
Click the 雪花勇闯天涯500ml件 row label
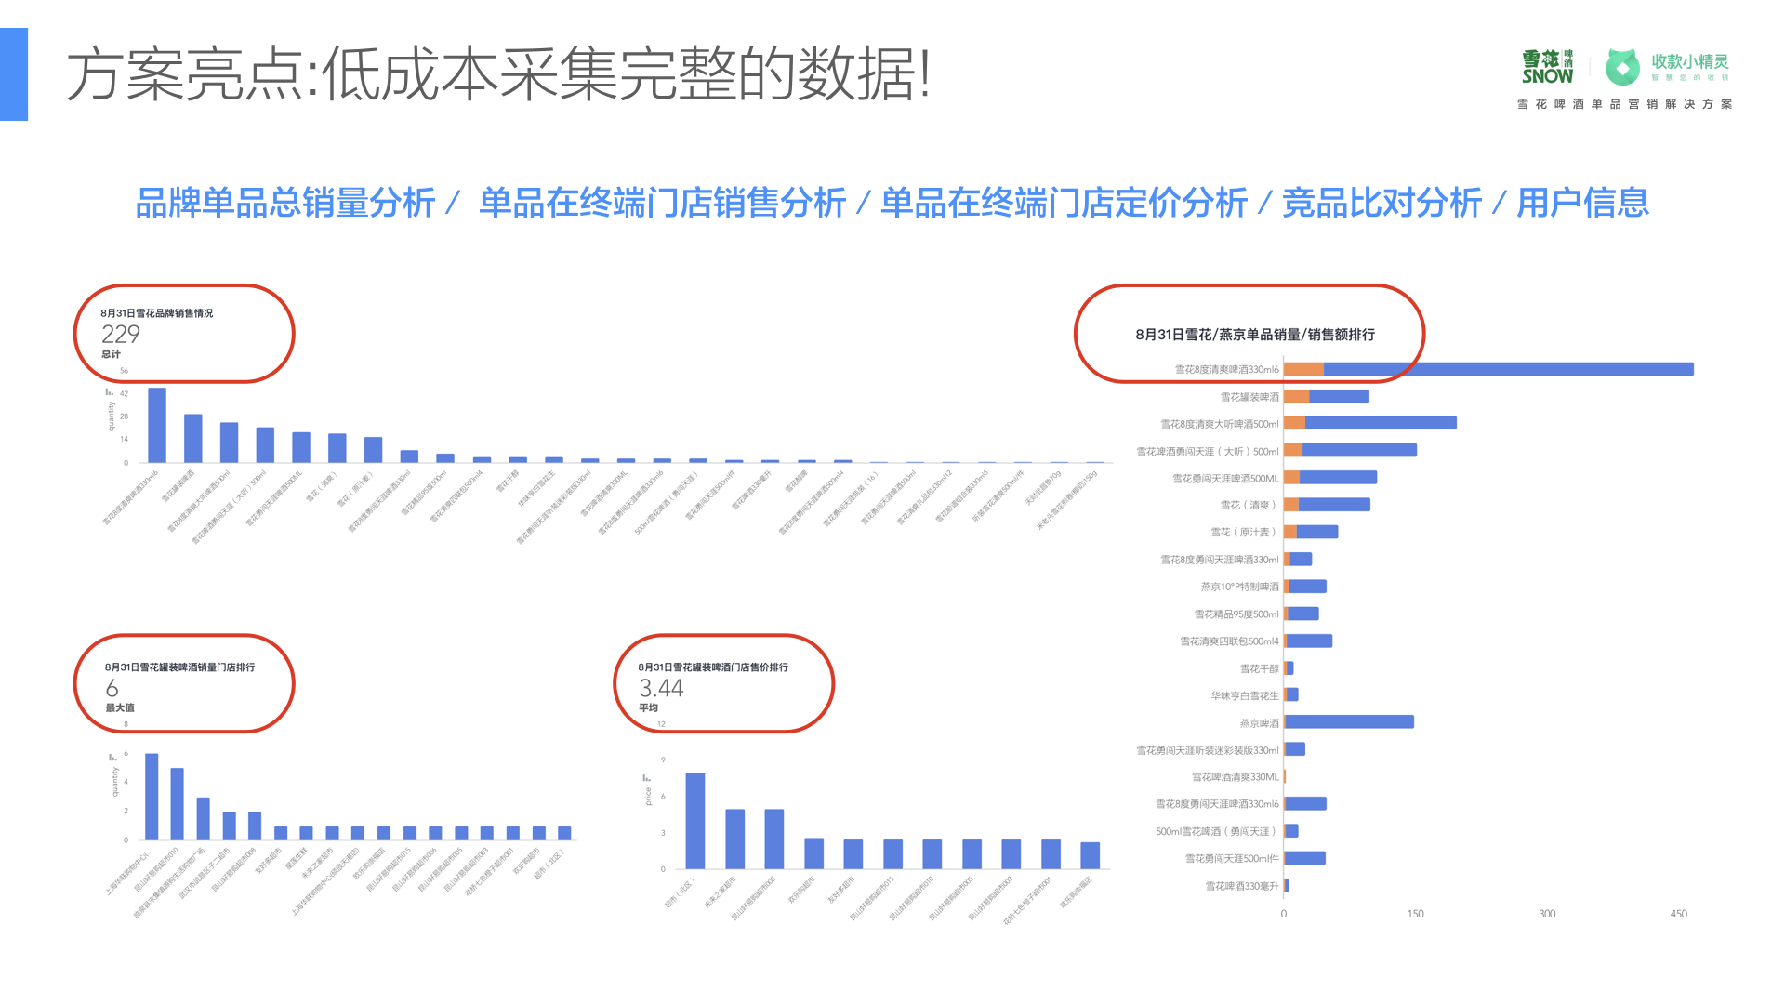click(1232, 859)
